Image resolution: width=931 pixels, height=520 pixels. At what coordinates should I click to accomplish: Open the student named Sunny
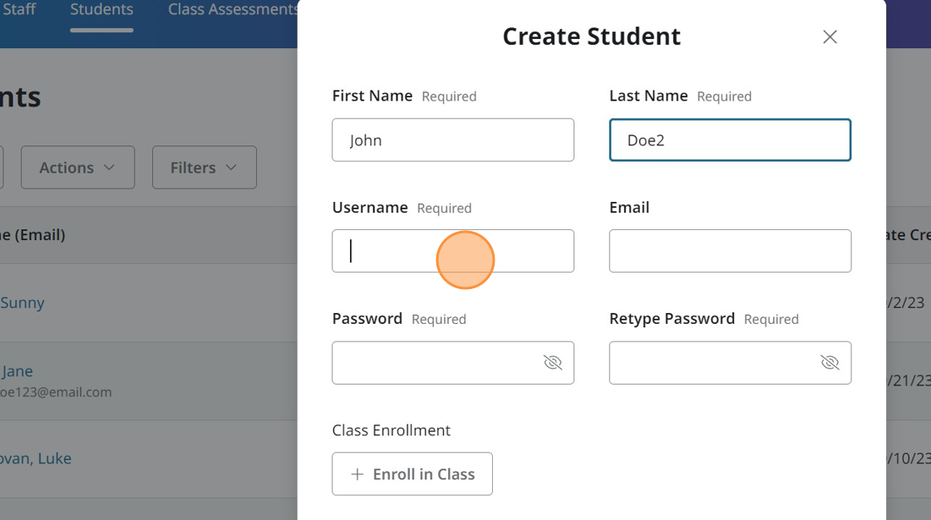[x=23, y=302]
